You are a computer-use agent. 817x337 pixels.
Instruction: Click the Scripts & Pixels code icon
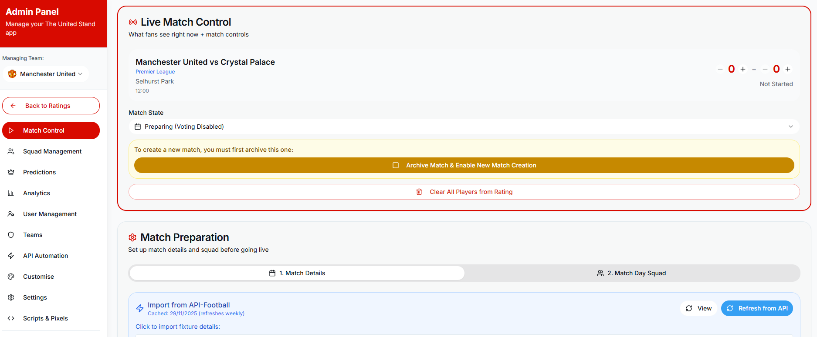11,318
